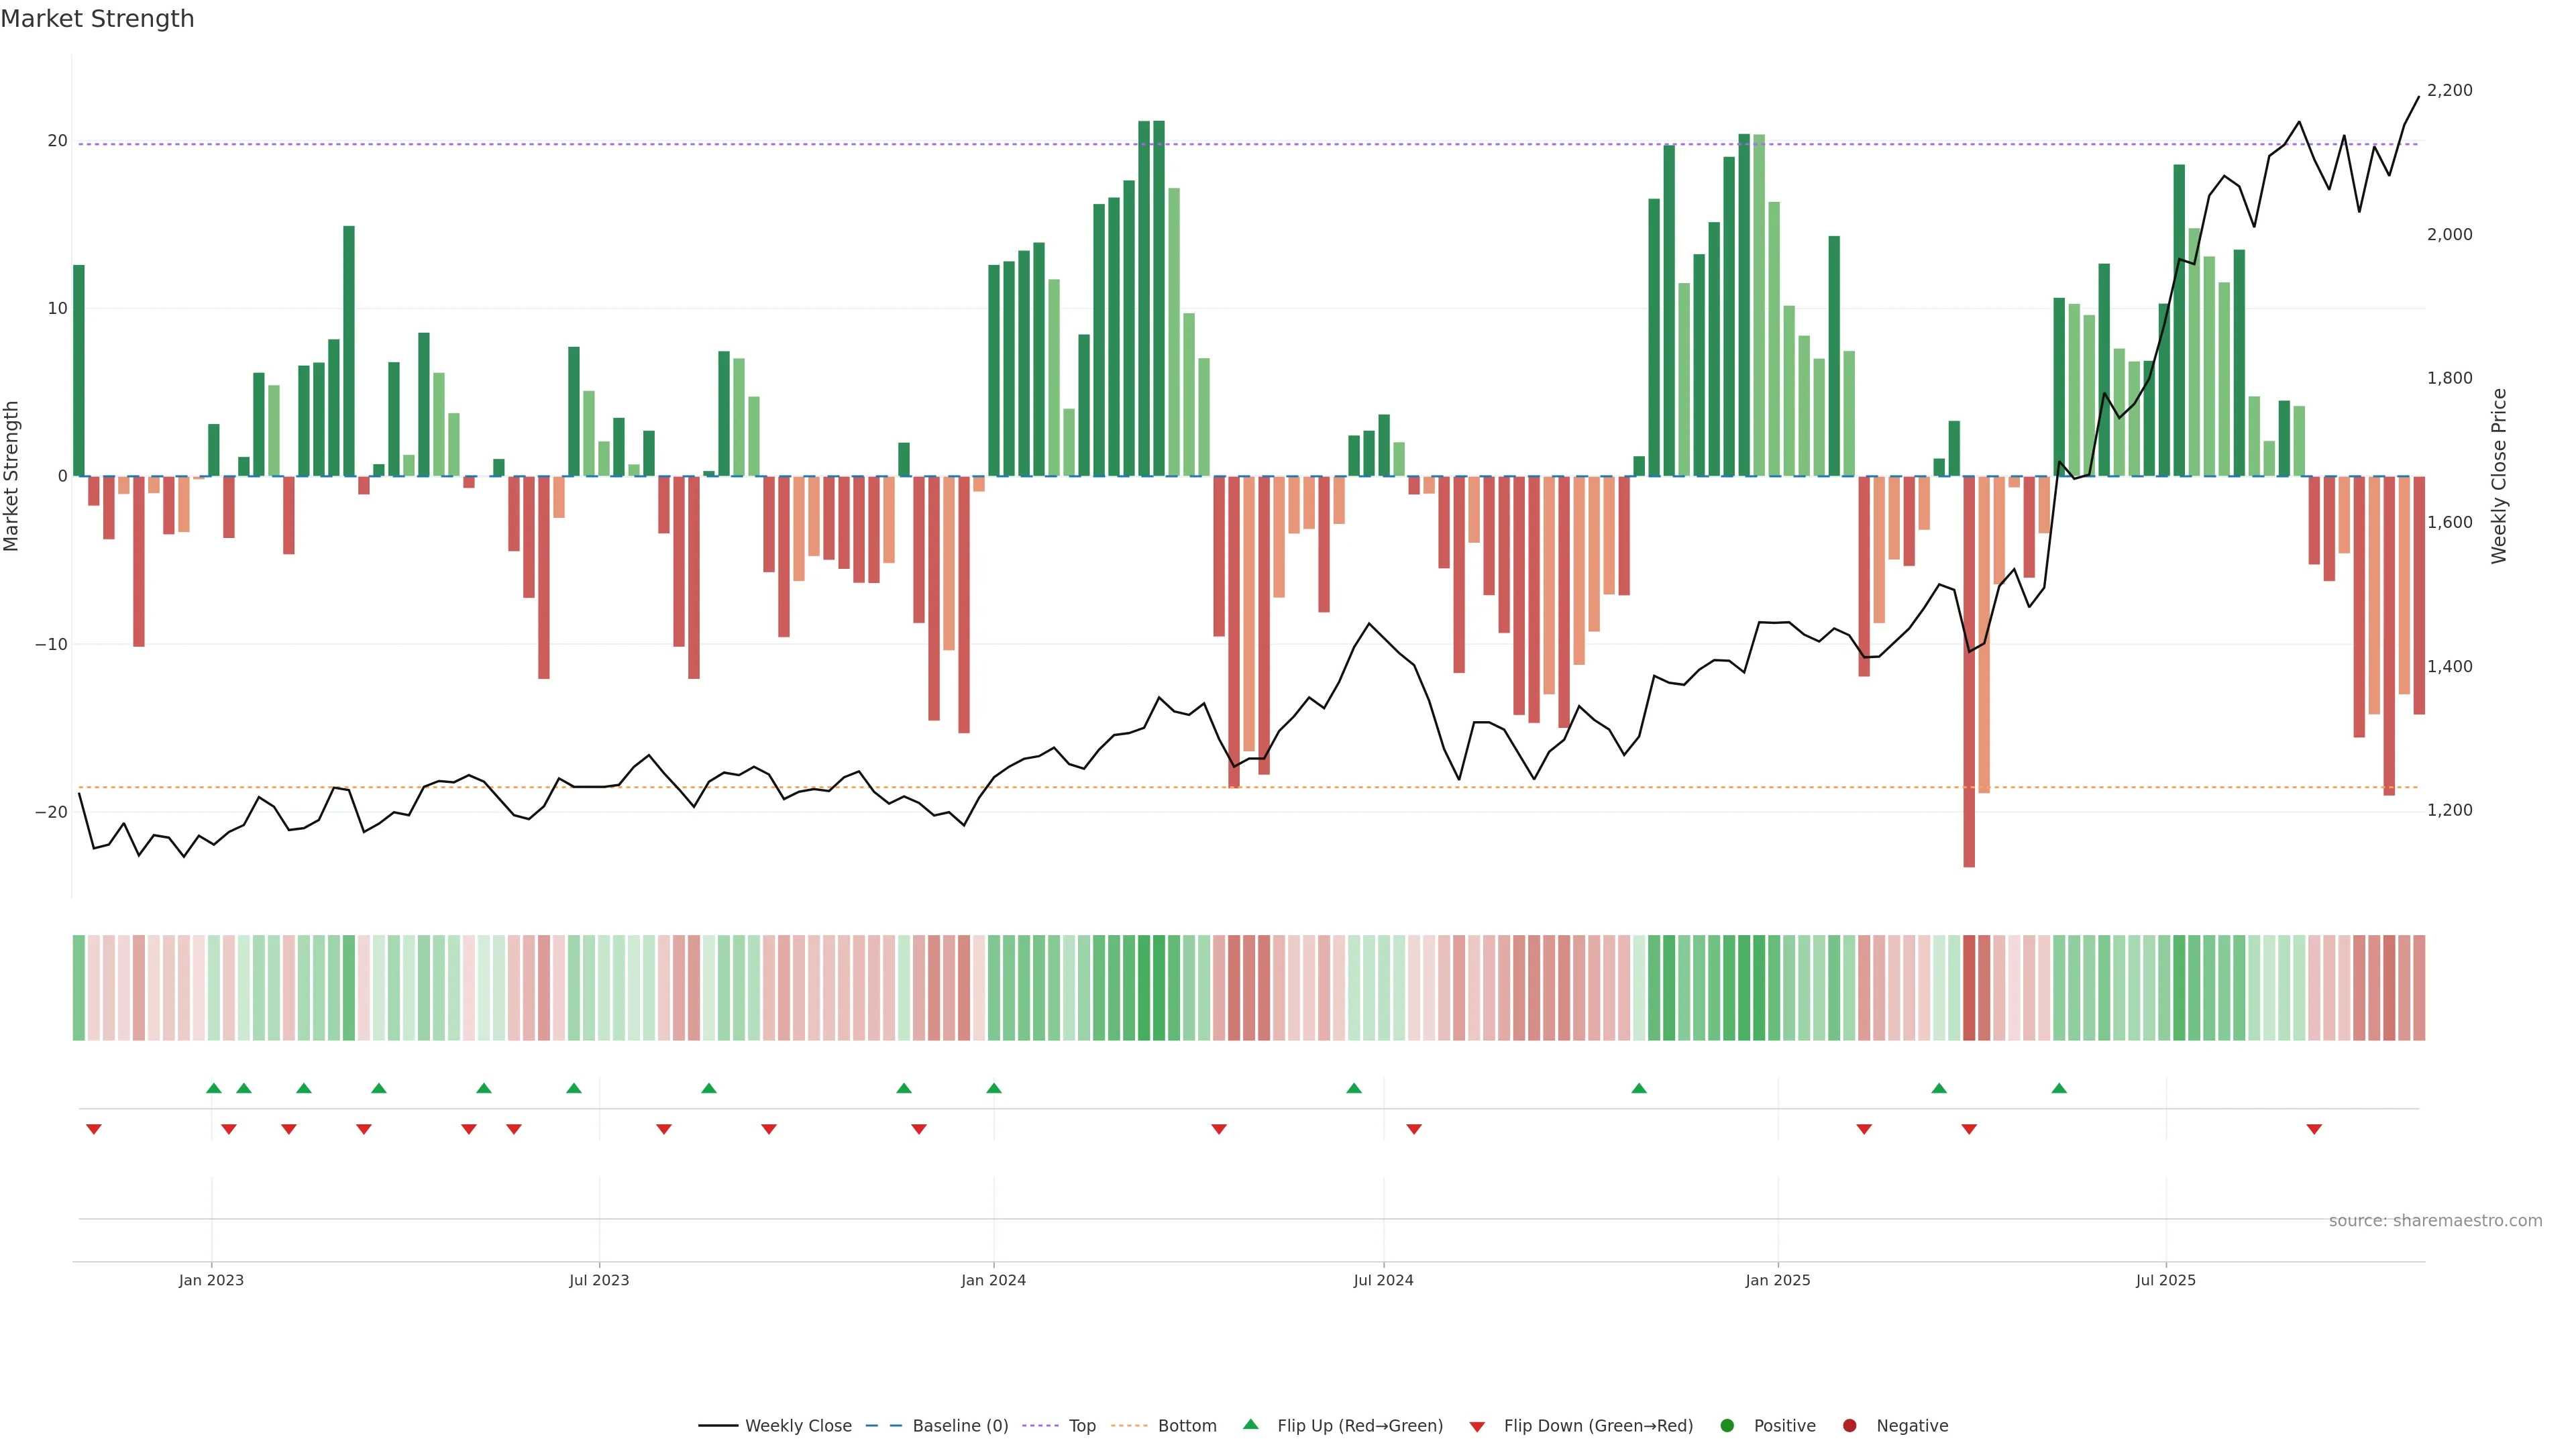
Task: Click the last flip-down marker after Jul 2025
Action: [x=2313, y=1129]
